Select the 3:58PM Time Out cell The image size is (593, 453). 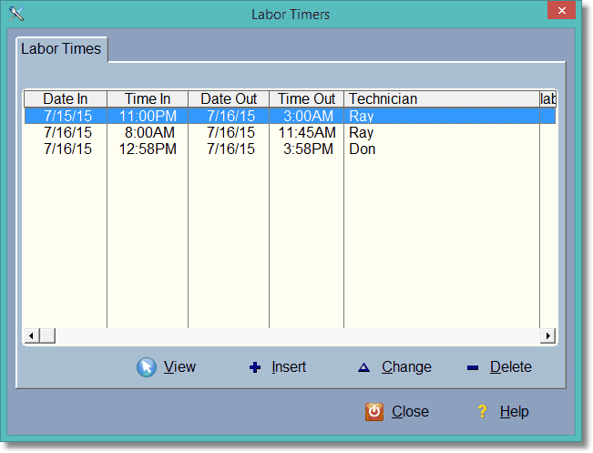(308, 149)
